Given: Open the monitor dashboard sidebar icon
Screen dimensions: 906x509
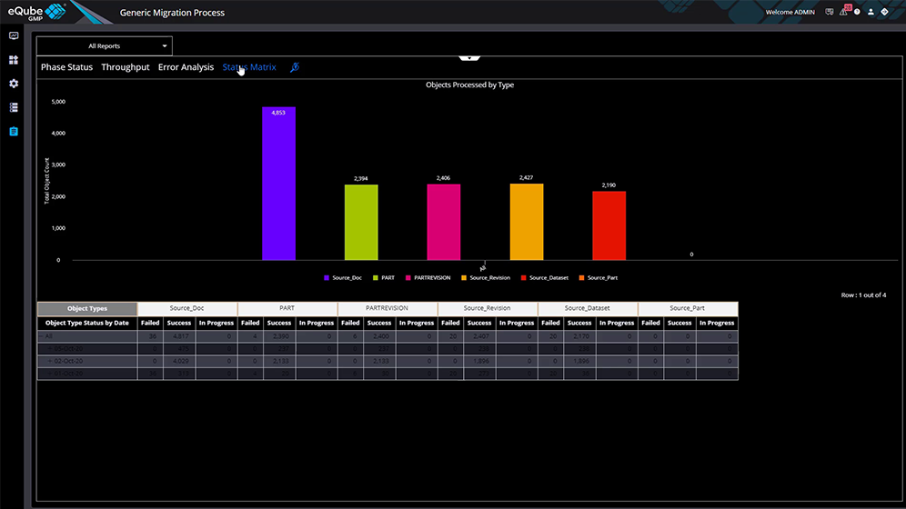Looking at the screenshot, I should (x=14, y=36).
